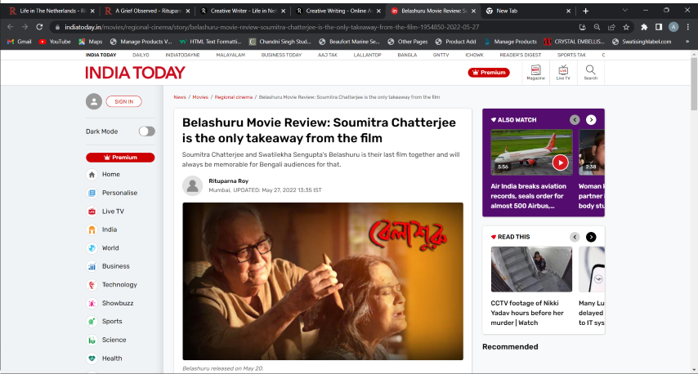The width and height of the screenshot is (698, 374).
Task: Click the share page icon in address bar
Action: pos(611,27)
